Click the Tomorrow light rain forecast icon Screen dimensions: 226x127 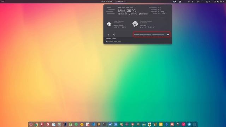point(135,24)
